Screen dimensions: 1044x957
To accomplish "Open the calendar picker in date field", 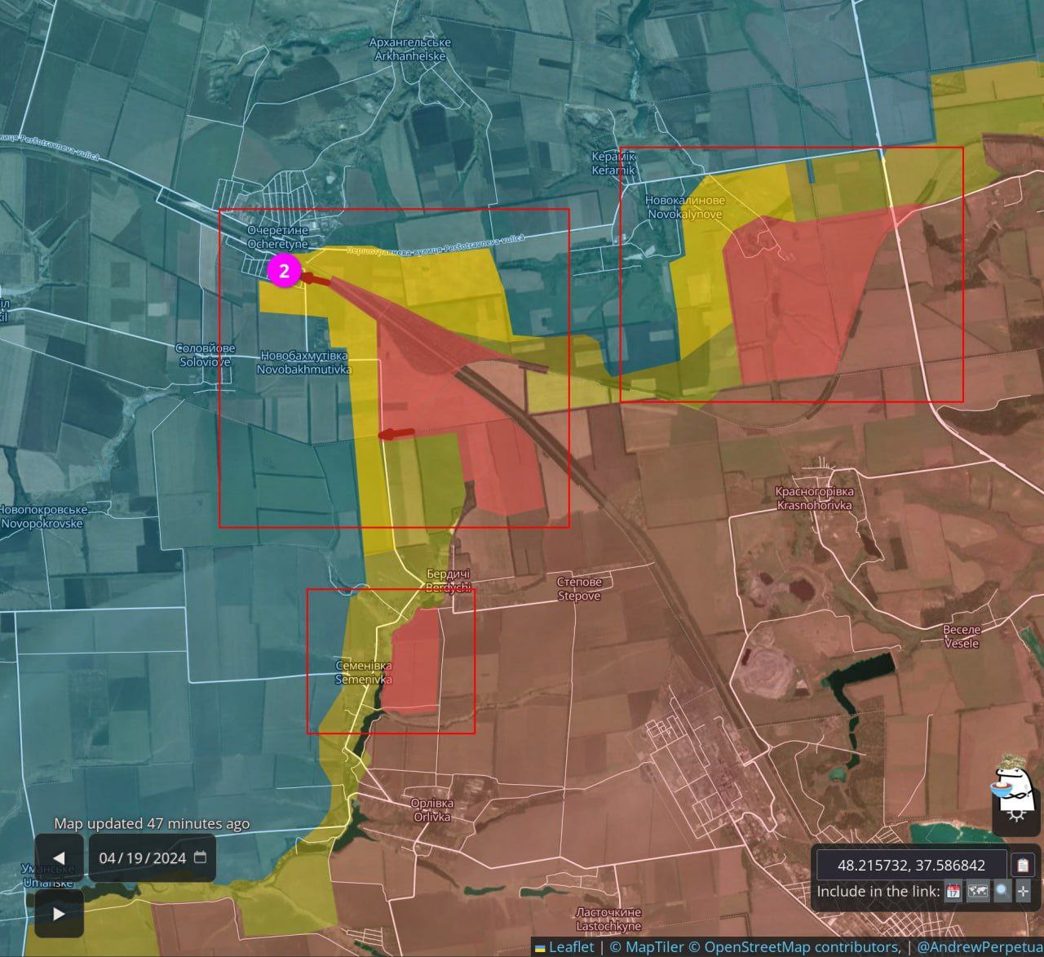I will coord(201,857).
